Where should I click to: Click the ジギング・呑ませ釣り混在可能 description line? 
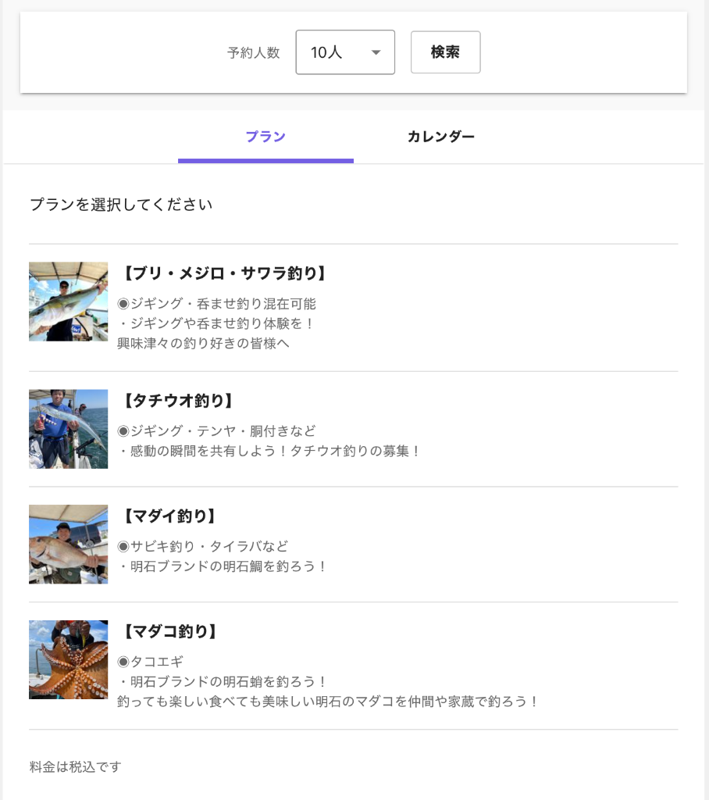(216, 304)
